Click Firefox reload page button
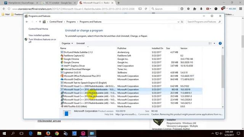The height and width of the screenshot is (137, 244). 146,9
